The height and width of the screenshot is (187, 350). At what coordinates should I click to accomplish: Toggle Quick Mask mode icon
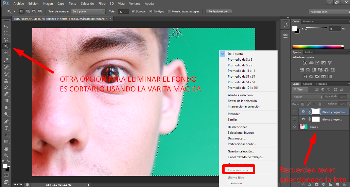tap(6, 175)
